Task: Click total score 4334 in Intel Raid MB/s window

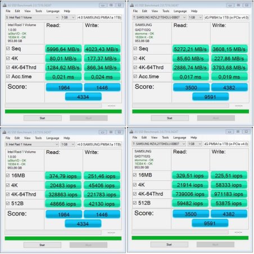Action: 83,97
